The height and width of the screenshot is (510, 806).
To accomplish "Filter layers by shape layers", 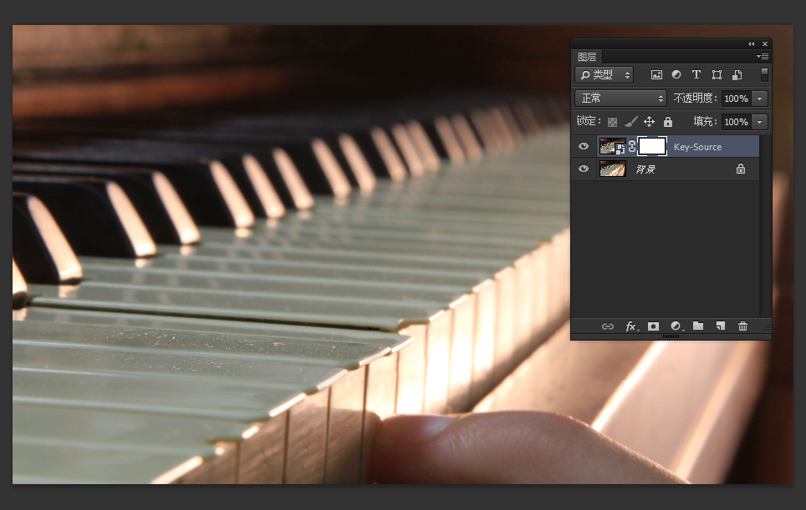I will (x=717, y=75).
